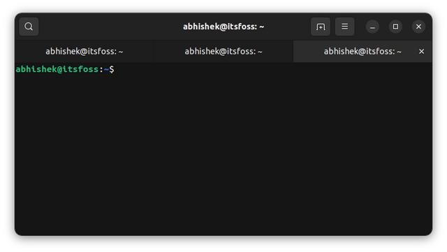Switch to the first abhishek@itsfoss tab
Screen dimensions: 447x252
85,52
